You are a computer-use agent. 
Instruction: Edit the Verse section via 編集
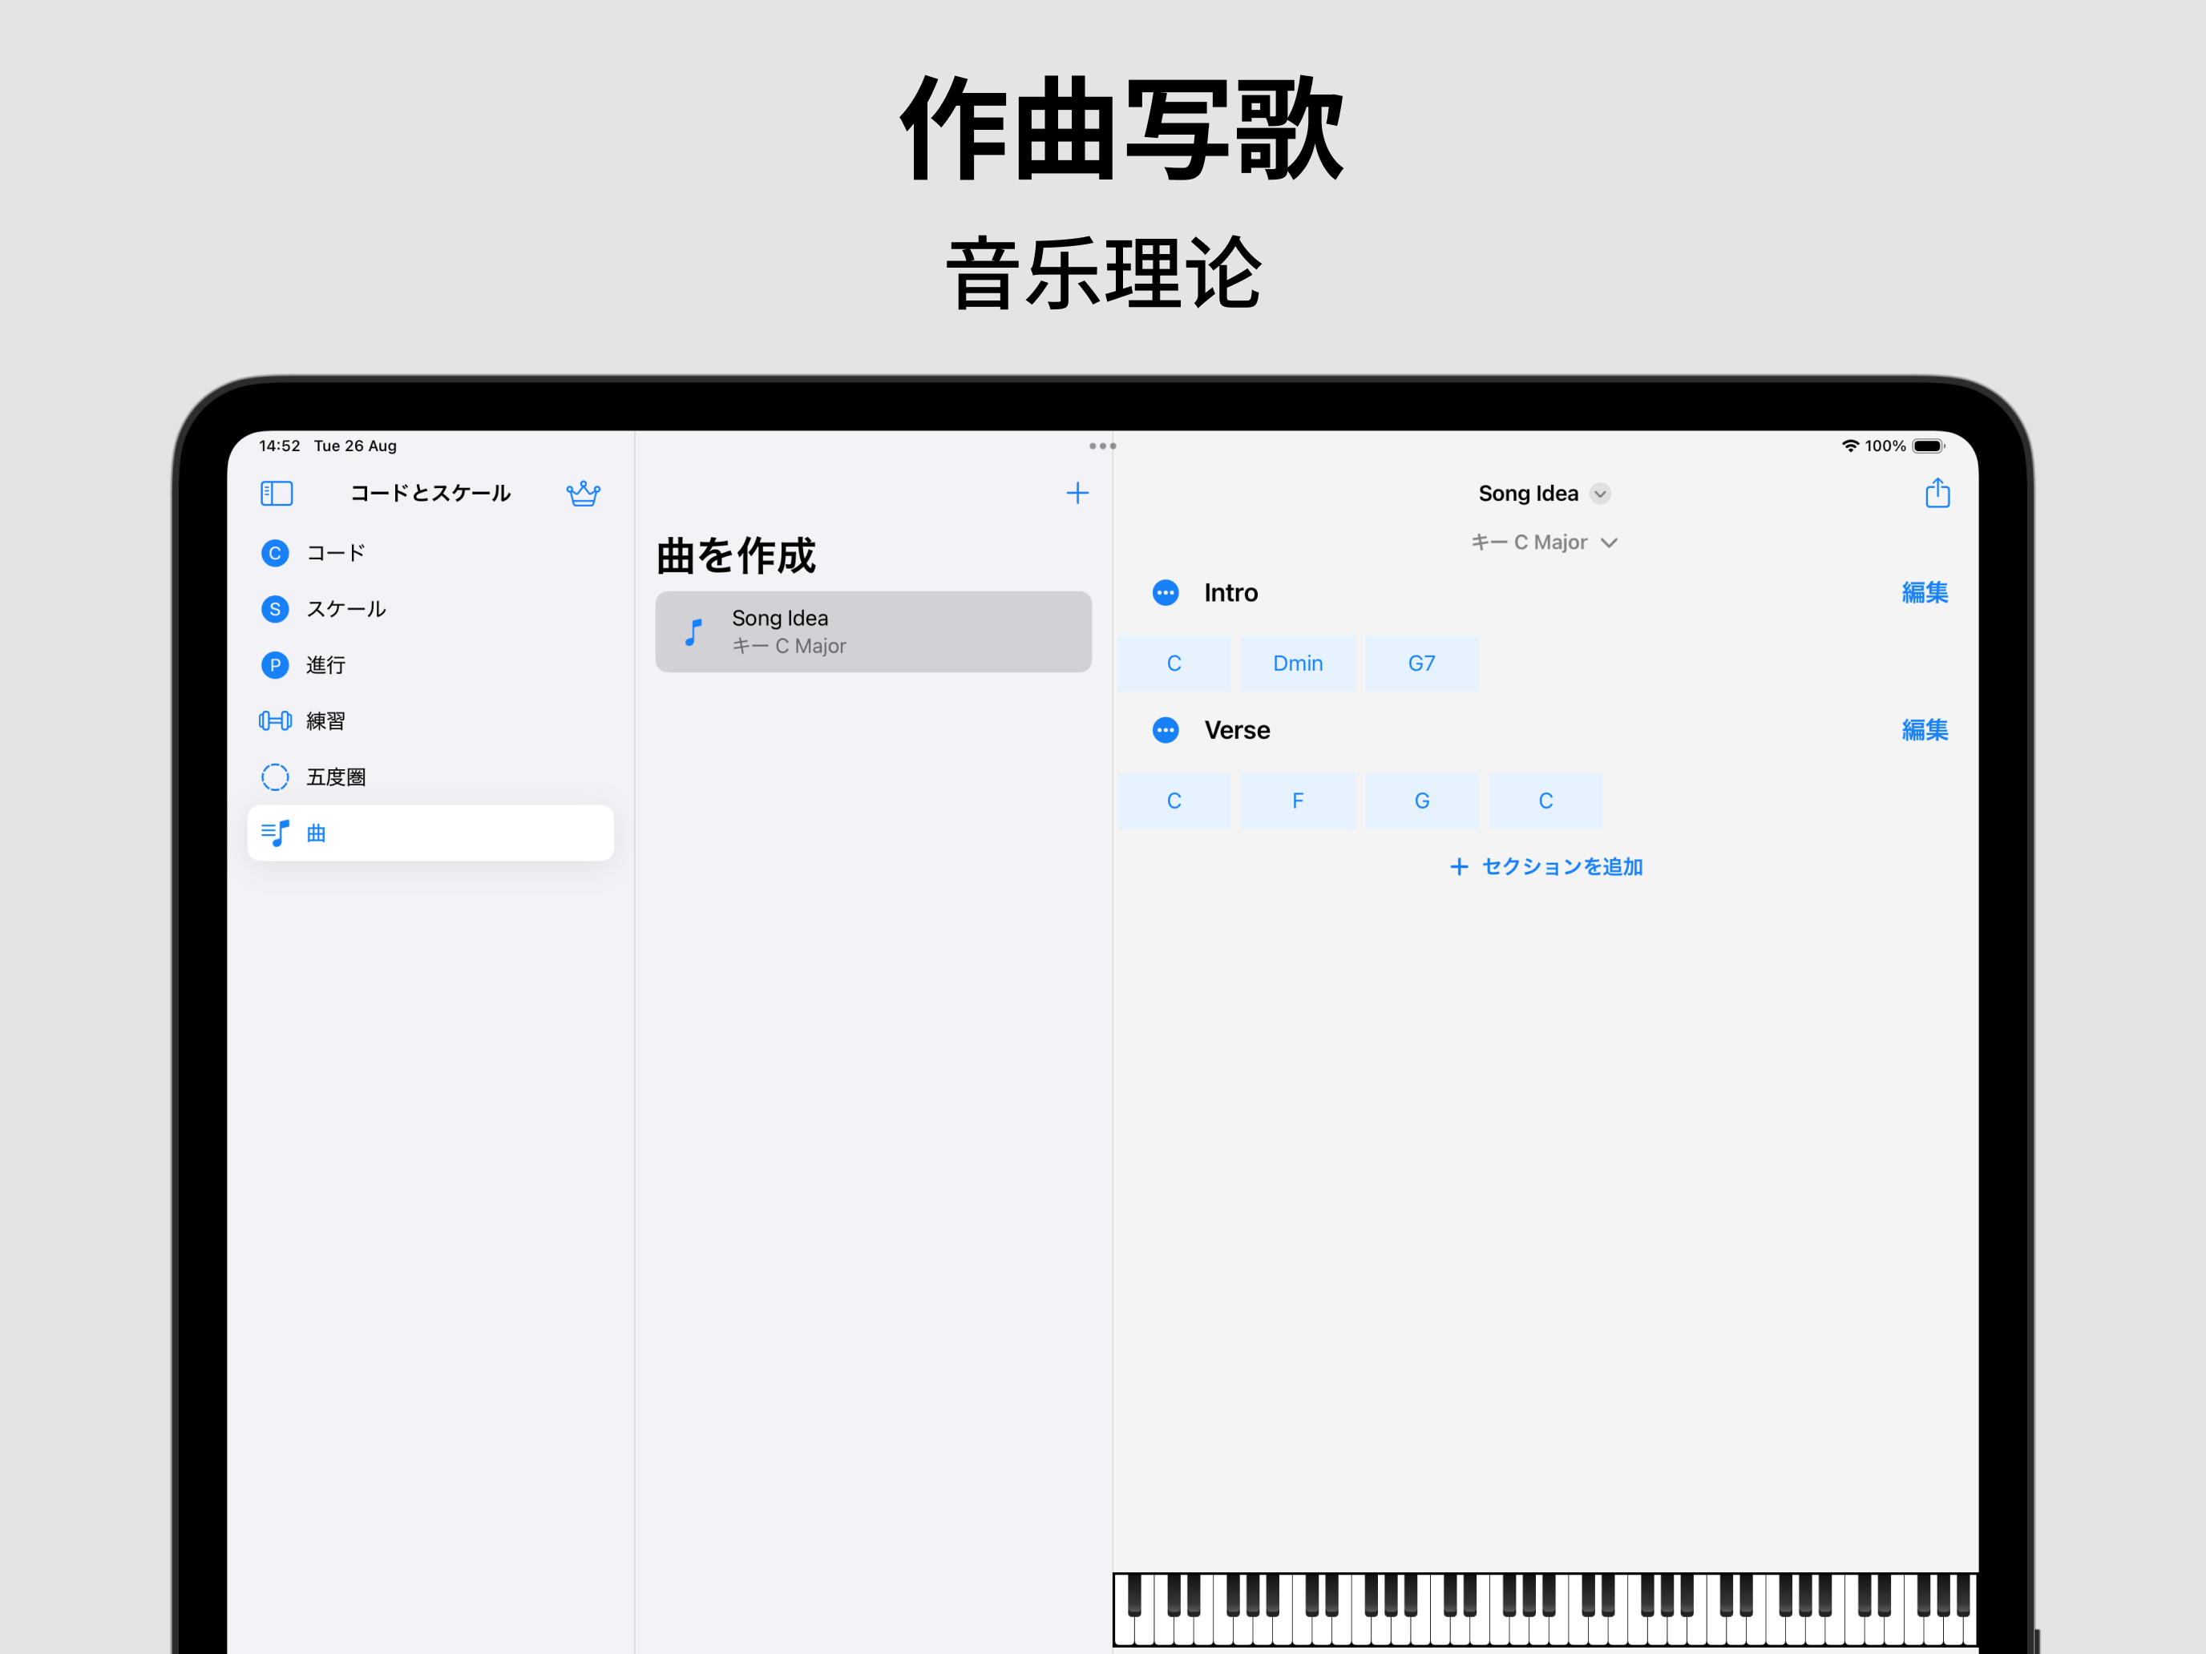(x=1924, y=731)
